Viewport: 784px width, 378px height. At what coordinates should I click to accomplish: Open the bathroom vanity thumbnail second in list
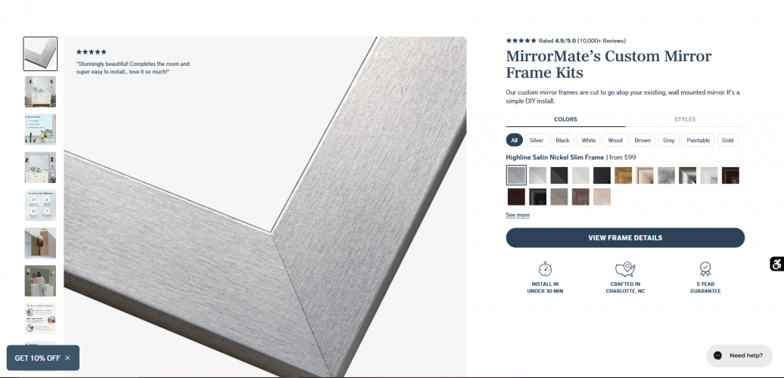point(41,91)
